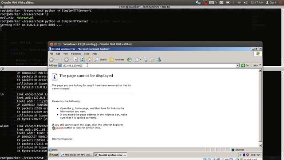
Task: Click the Ubuntu Bluetooth indicator
Action: (x=234, y=3)
